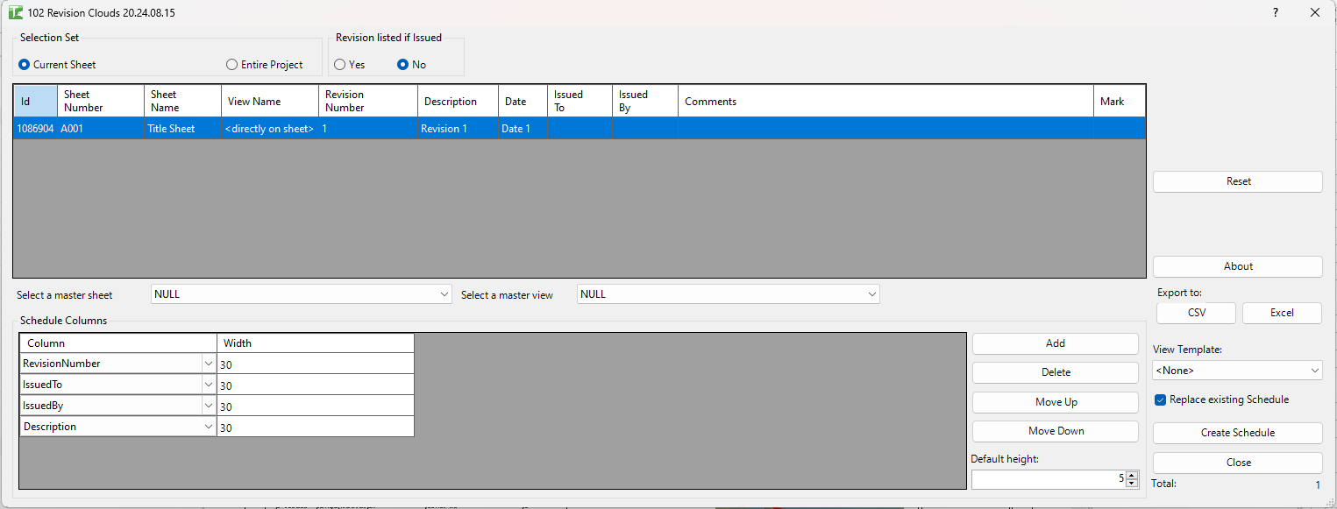Open the About dialog
Viewport: 1337px width, 509px height.
(1237, 266)
